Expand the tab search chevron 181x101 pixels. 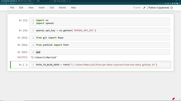[x=170, y=1]
